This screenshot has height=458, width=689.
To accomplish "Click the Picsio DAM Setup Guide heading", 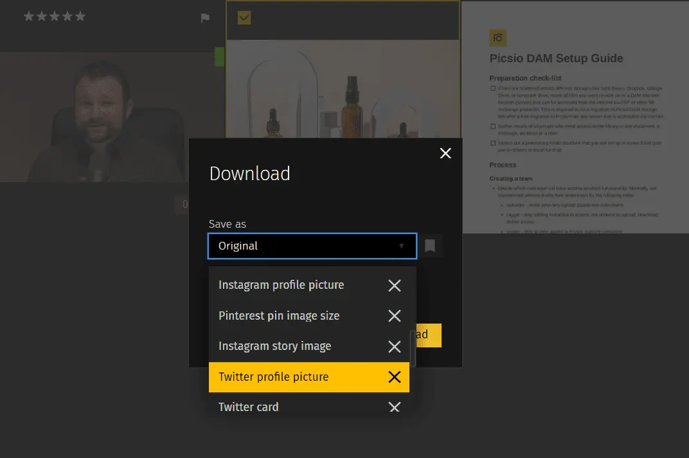I will tap(557, 59).
